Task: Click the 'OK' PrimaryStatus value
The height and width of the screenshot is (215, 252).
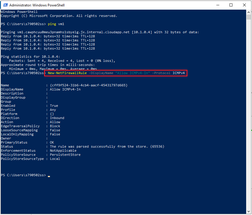Action: [52, 142]
